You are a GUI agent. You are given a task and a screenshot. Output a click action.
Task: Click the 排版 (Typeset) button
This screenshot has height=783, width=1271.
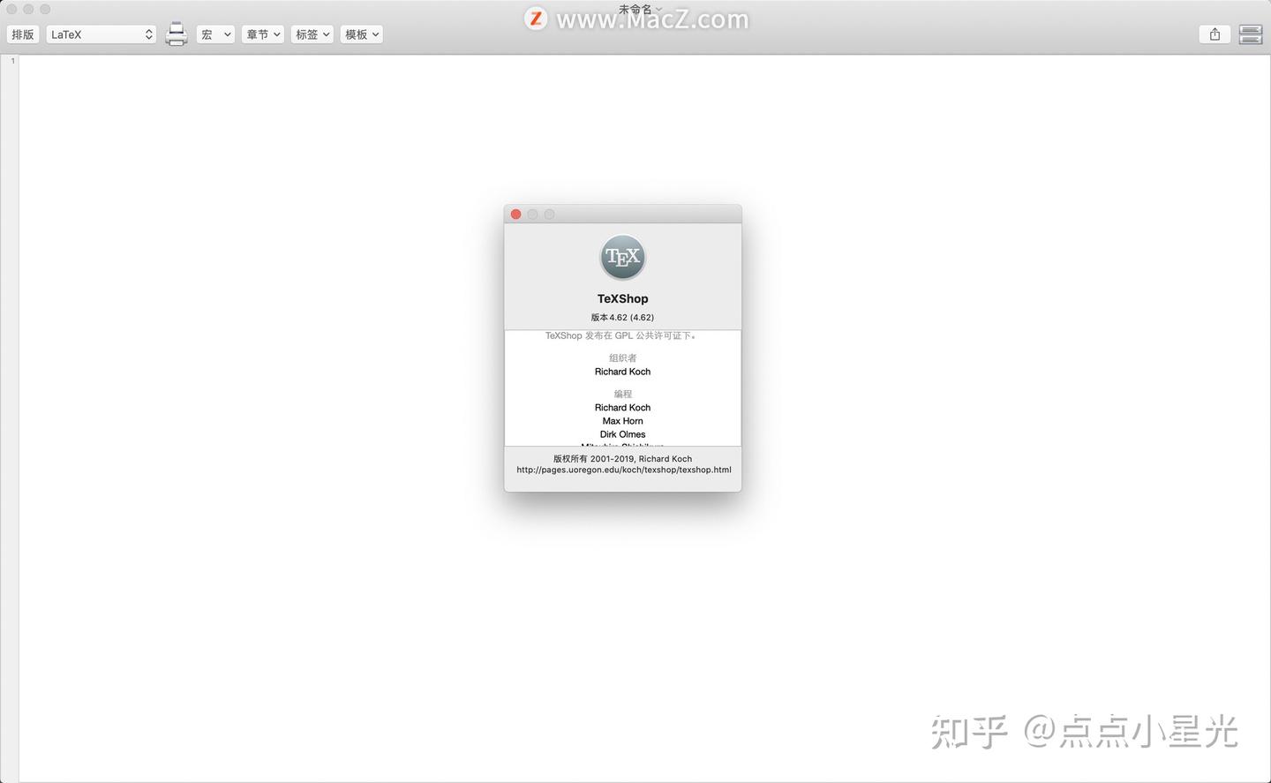tap(22, 34)
